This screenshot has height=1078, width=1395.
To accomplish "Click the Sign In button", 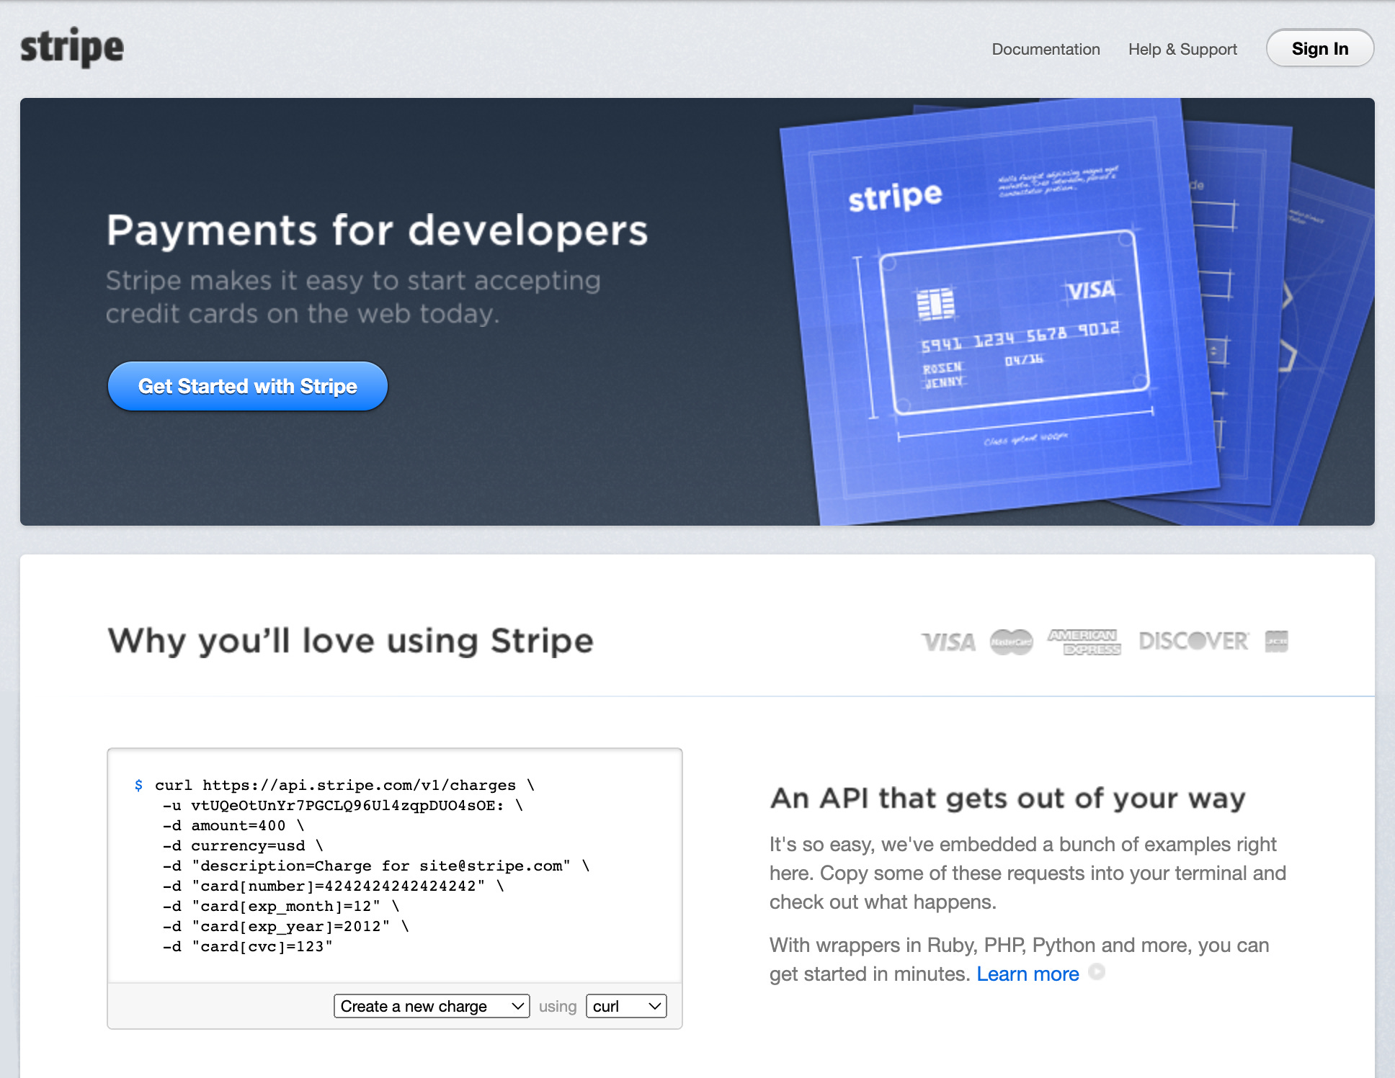I will coord(1320,48).
